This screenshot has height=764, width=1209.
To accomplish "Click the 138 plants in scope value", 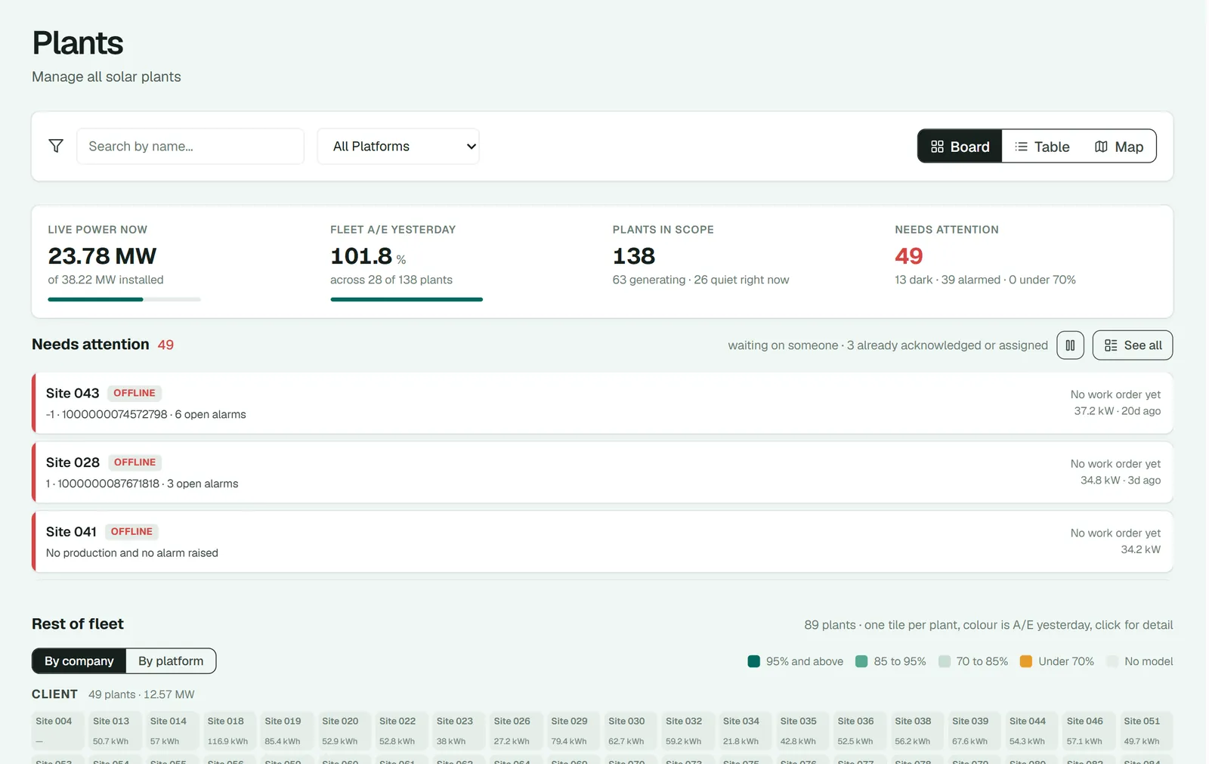I will coord(634,256).
